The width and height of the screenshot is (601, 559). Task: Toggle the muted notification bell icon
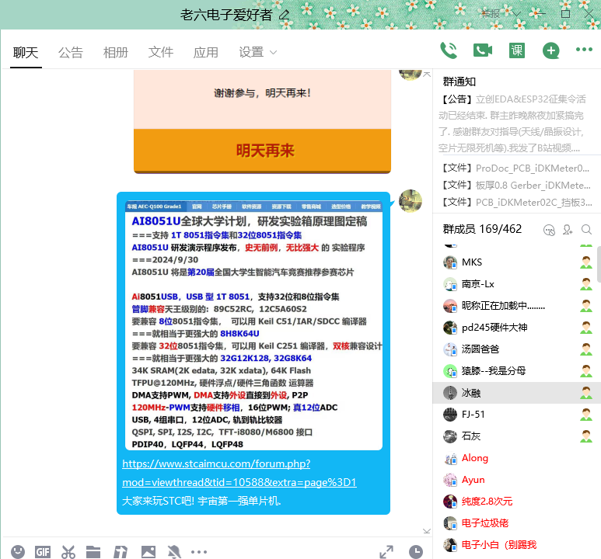coord(173,552)
